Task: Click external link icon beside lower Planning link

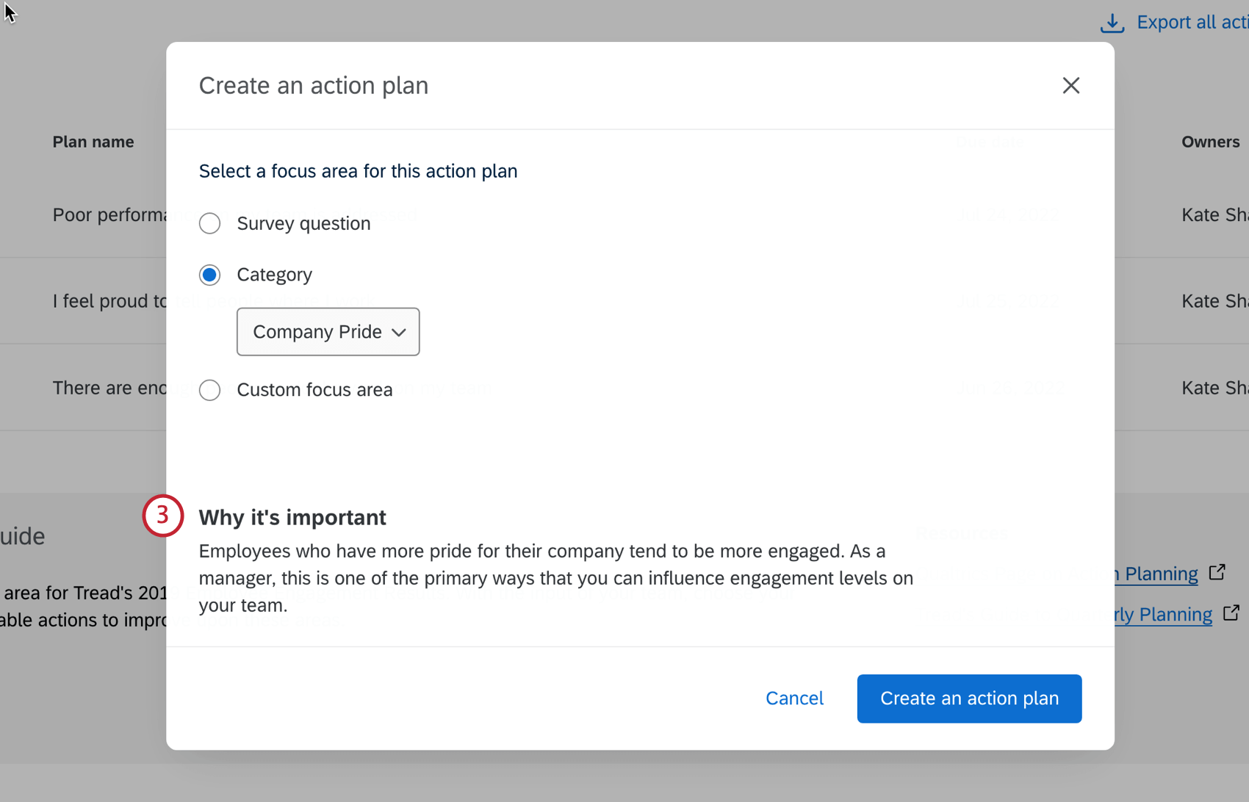Action: click(x=1231, y=613)
